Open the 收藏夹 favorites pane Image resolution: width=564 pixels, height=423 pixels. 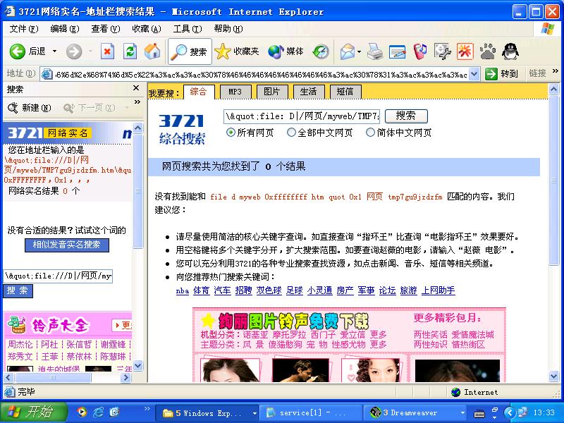pyautogui.click(x=237, y=51)
